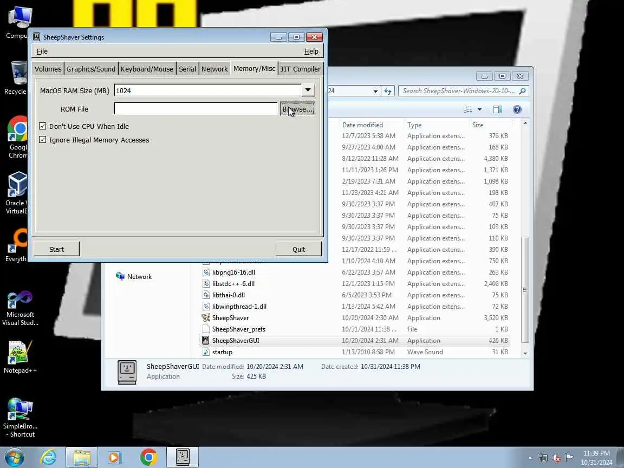Select the startup wave sound file

222,352
